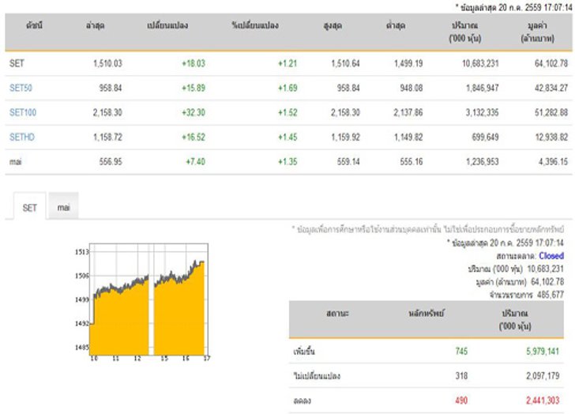Click mai percent change +1.35
Image resolution: width=575 pixels, height=414 pixels.
(x=287, y=162)
